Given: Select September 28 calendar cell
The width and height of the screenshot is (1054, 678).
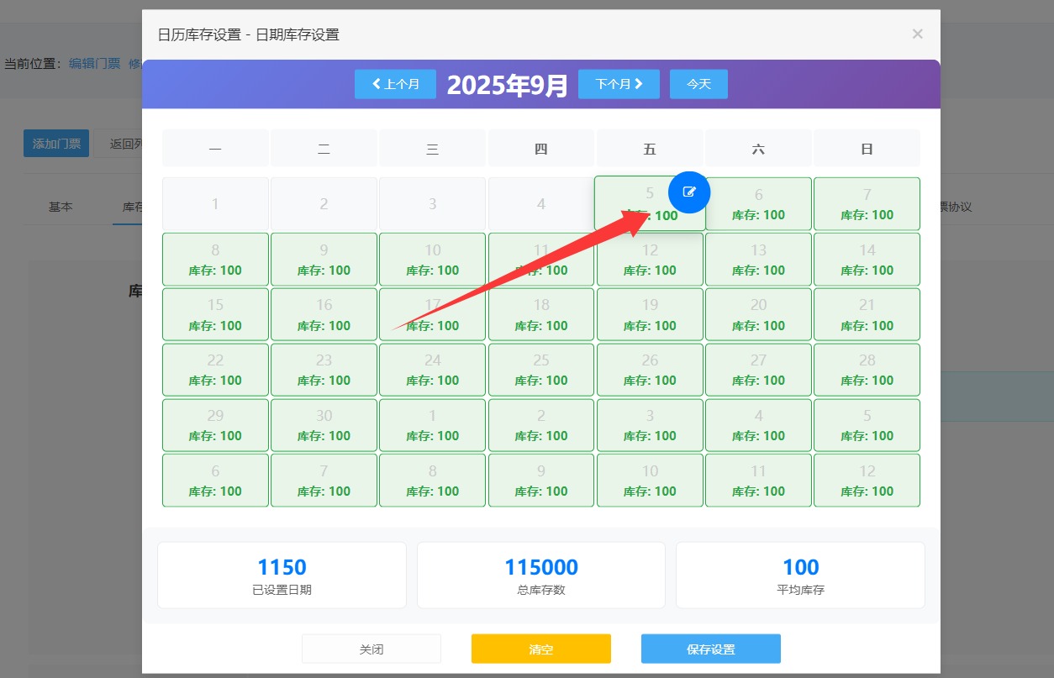Looking at the screenshot, I should tap(867, 370).
